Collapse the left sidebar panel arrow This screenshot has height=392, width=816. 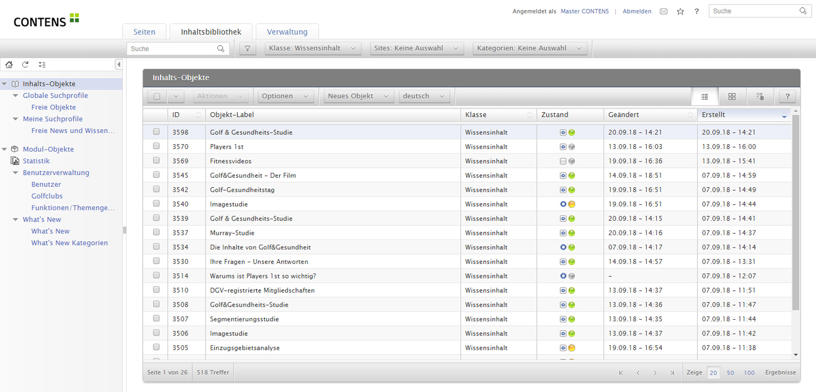click(119, 65)
